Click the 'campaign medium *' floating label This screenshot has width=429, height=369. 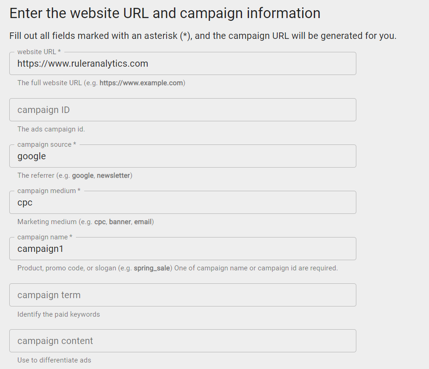coord(49,191)
